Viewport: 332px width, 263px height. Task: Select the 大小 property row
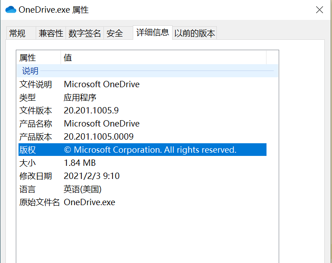pyautogui.click(x=142, y=163)
